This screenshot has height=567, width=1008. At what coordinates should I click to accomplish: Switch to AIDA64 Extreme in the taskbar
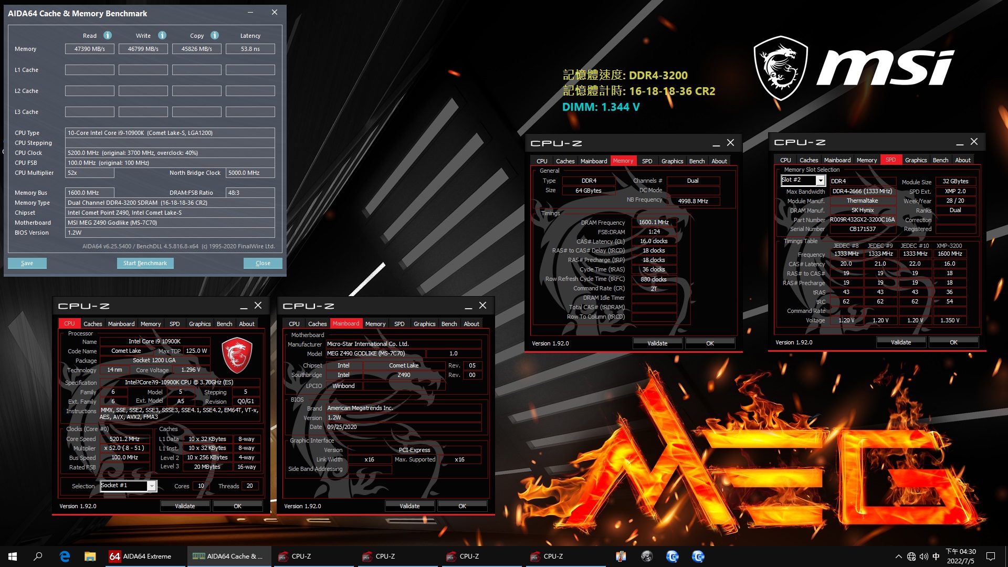(145, 556)
